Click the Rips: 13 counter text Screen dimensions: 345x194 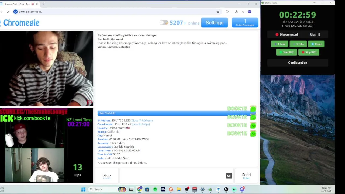coord(315,34)
